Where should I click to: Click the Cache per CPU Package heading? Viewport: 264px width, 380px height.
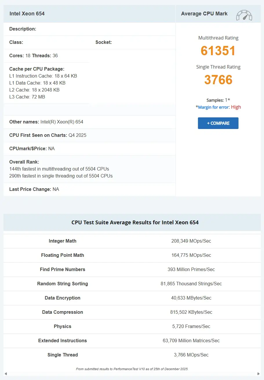[x=37, y=69]
